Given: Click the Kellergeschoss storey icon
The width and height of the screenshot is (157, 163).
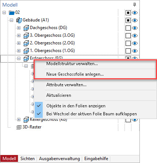Looking at the screenshot, I should [x=26, y=120].
